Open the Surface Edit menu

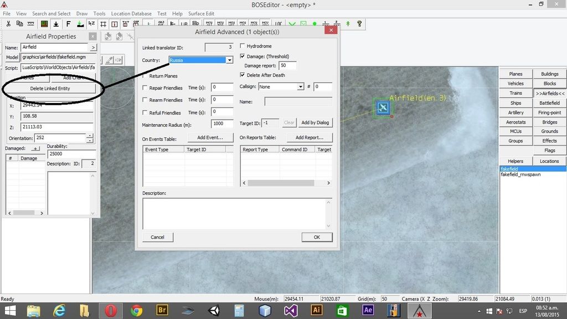(201, 14)
